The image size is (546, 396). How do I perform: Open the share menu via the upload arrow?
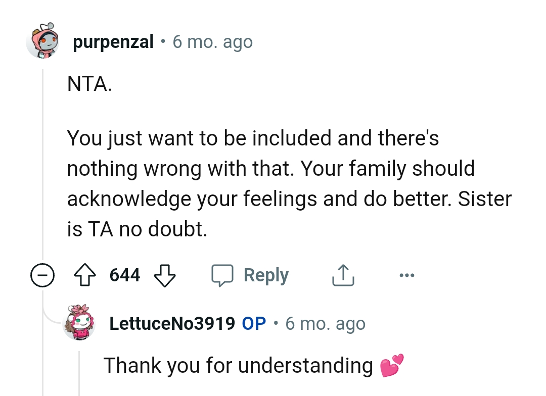click(x=343, y=275)
